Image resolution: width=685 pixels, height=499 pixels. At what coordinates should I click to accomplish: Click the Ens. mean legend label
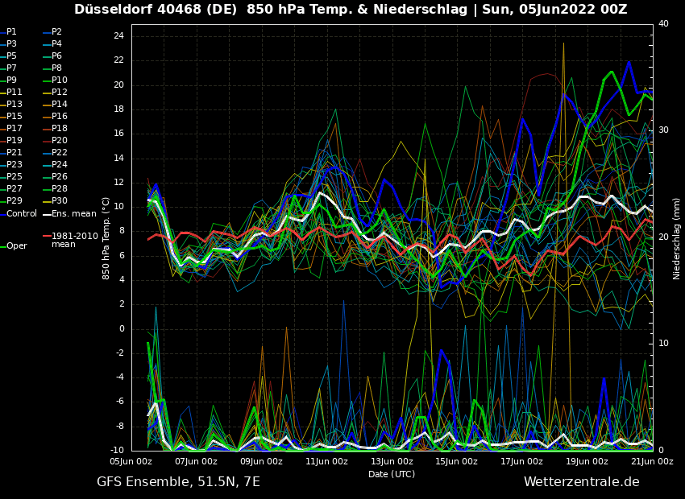[73, 214]
